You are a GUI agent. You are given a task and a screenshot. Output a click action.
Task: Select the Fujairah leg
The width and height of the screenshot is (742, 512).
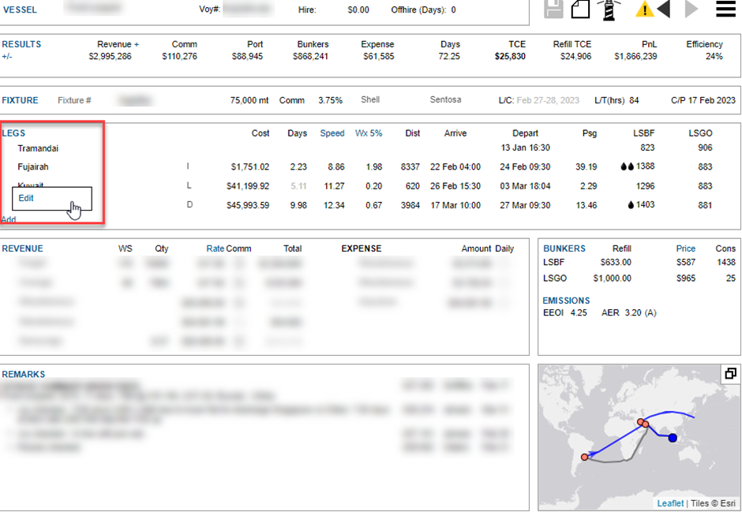coord(33,167)
